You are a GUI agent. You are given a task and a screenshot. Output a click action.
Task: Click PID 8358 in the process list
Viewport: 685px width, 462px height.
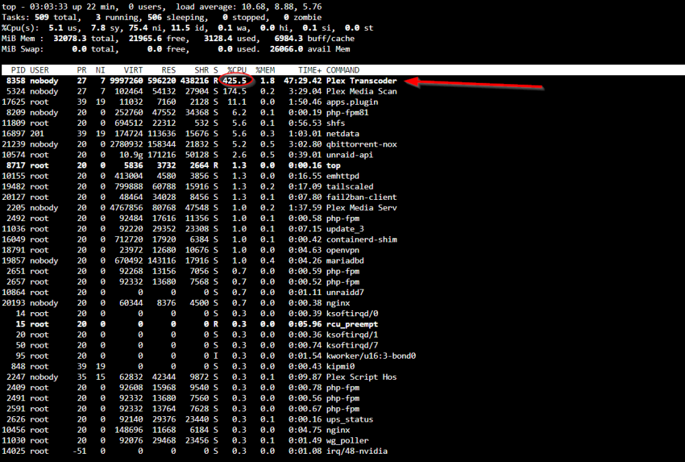16,81
